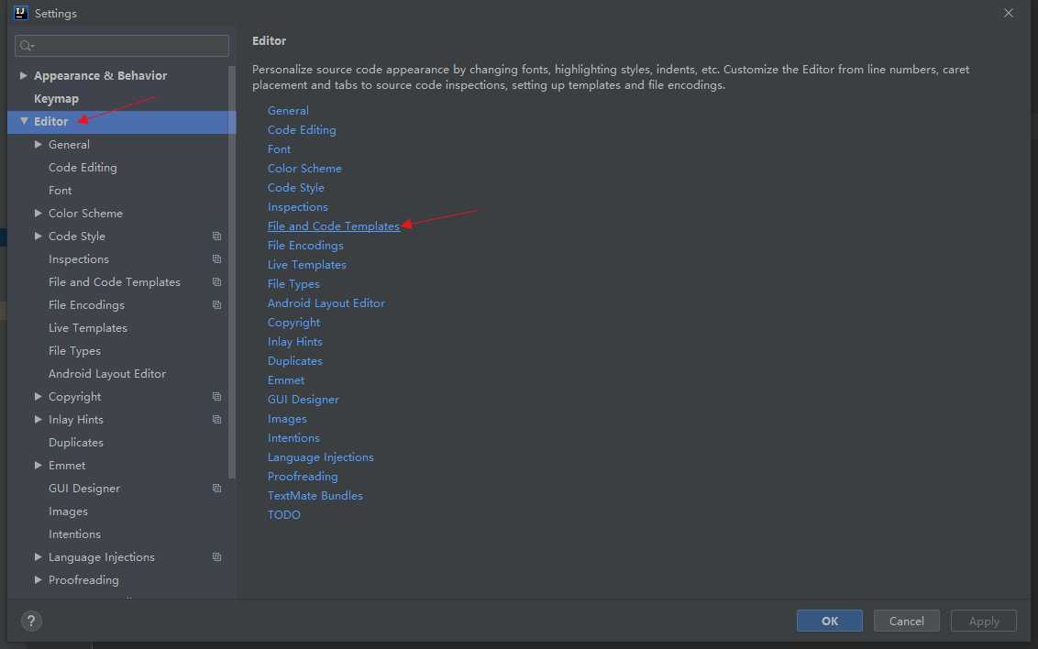Select Live Templates in sidebar tree
The height and width of the screenshot is (649, 1038).
tap(88, 328)
